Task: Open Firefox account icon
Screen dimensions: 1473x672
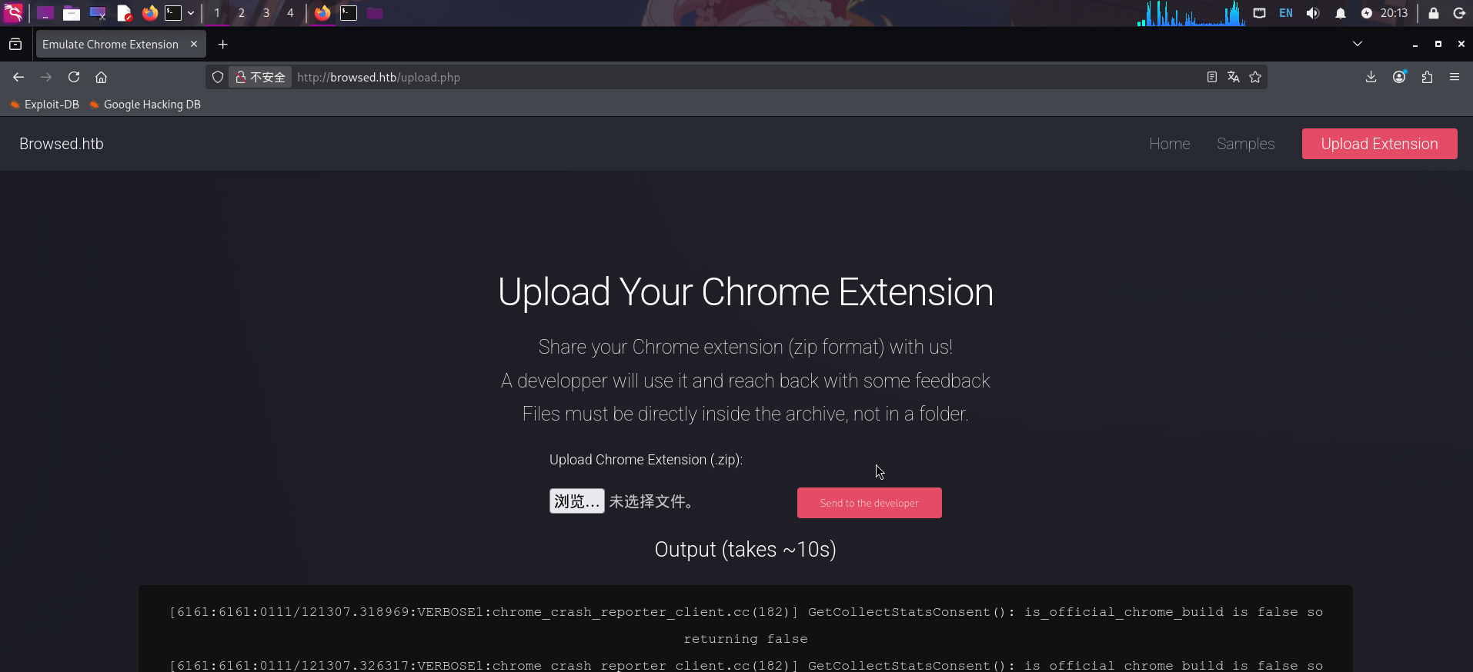Action: 1399,77
